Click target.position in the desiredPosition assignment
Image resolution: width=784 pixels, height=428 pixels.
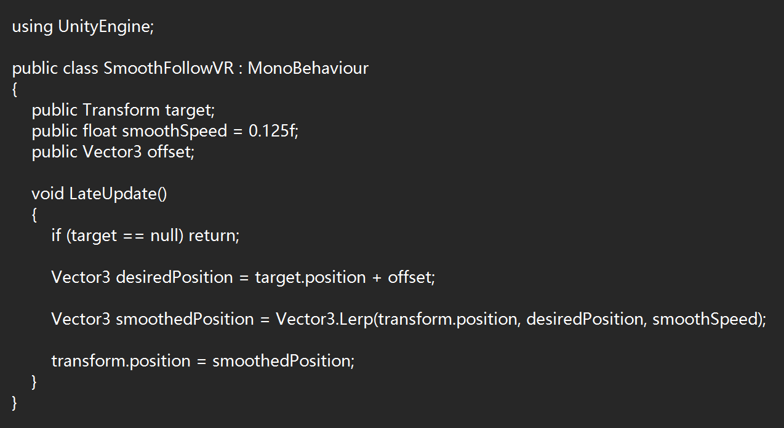tap(310, 277)
